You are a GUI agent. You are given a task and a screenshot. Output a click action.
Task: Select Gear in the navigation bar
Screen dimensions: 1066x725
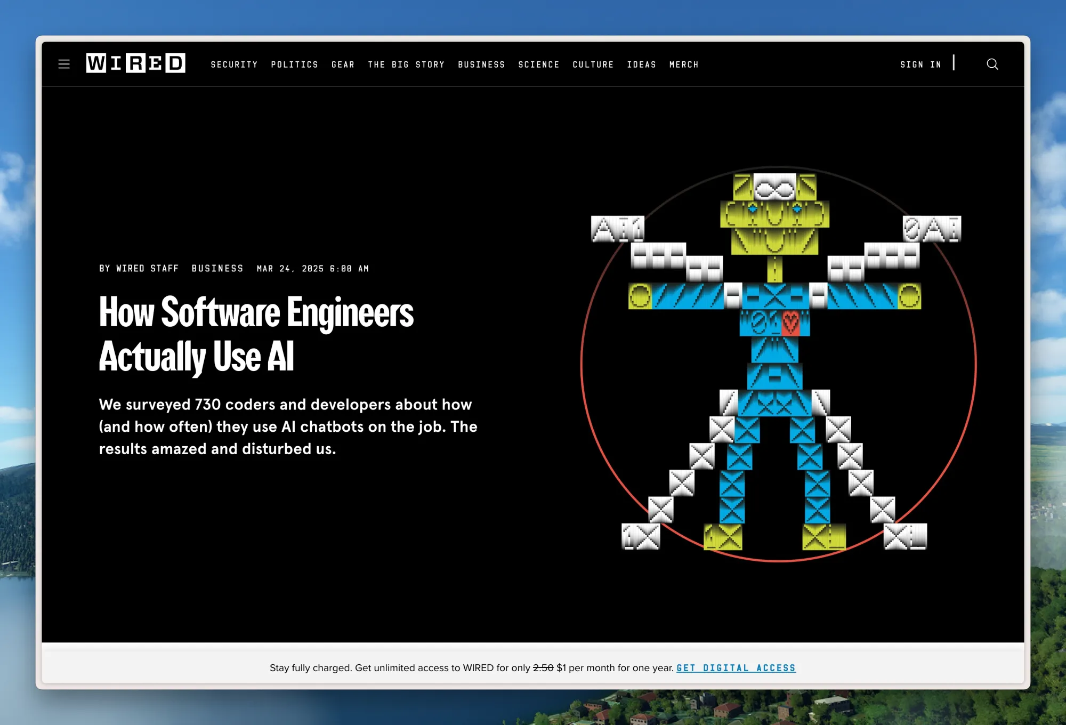coord(343,65)
